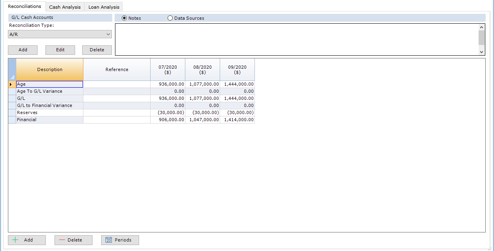Select the Reconciliations tab
The height and width of the screenshot is (251, 494).
click(x=25, y=6)
